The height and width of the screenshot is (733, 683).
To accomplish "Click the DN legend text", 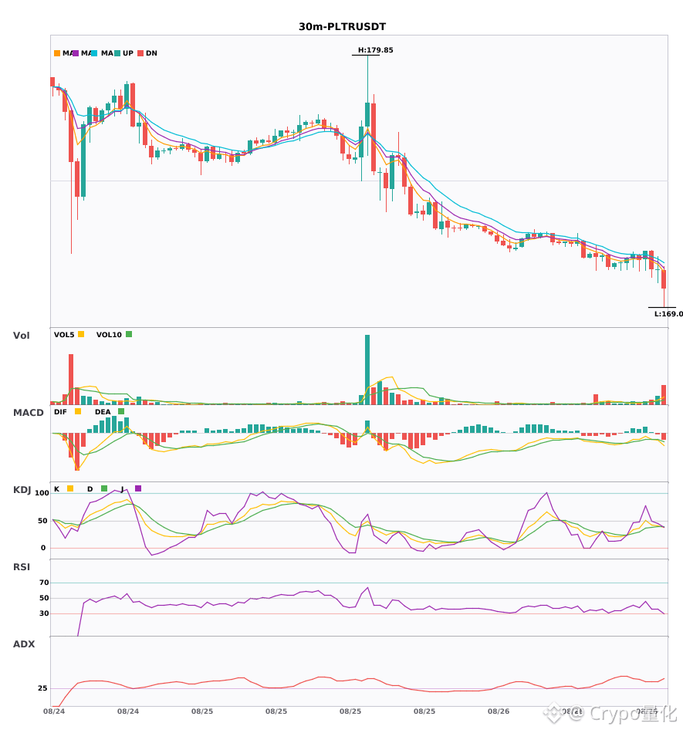I will [151, 53].
